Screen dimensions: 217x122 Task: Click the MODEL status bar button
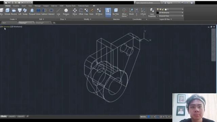(x=143, y=117)
